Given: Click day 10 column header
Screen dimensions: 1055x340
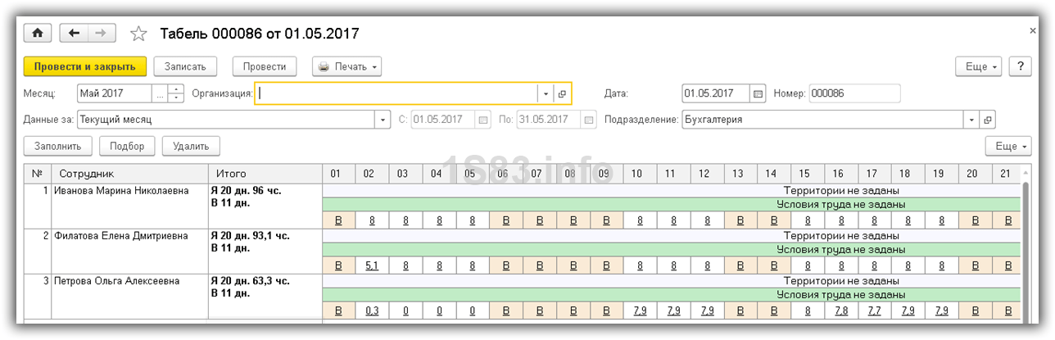Looking at the screenshot, I should [639, 174].
